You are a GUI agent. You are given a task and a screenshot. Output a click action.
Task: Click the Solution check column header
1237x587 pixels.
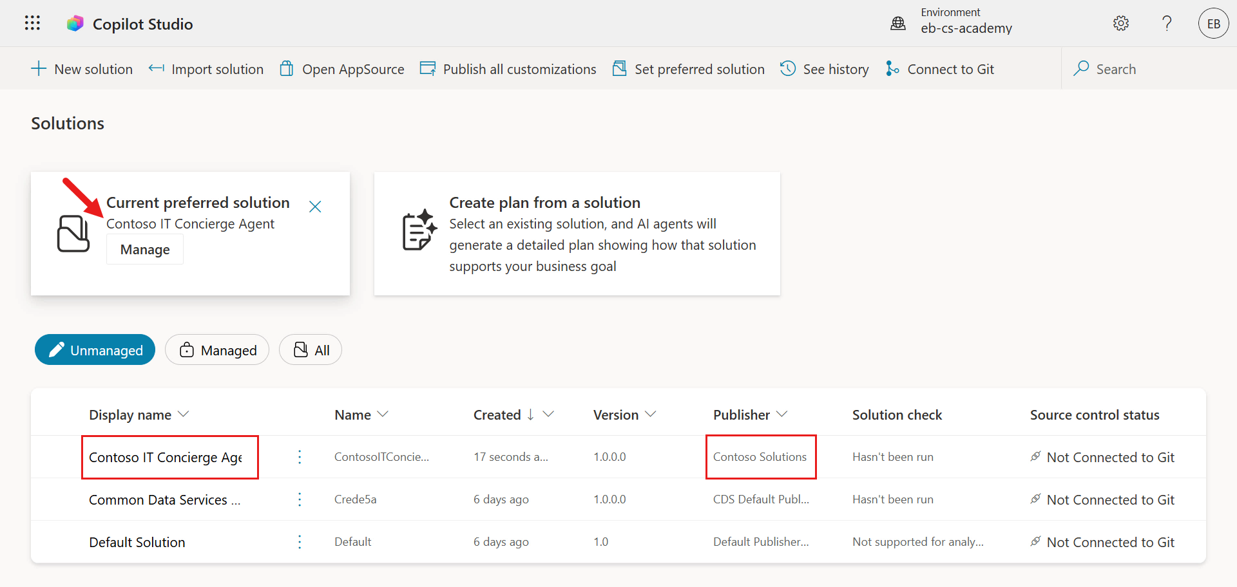pyautogui.click(x=897, y=415)
